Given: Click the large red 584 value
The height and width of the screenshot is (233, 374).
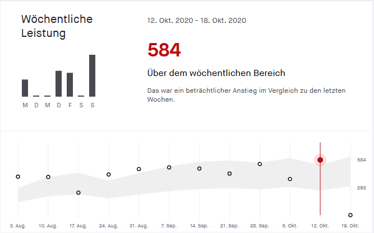Looking at the screenshot, I should (x=164, y=51).
